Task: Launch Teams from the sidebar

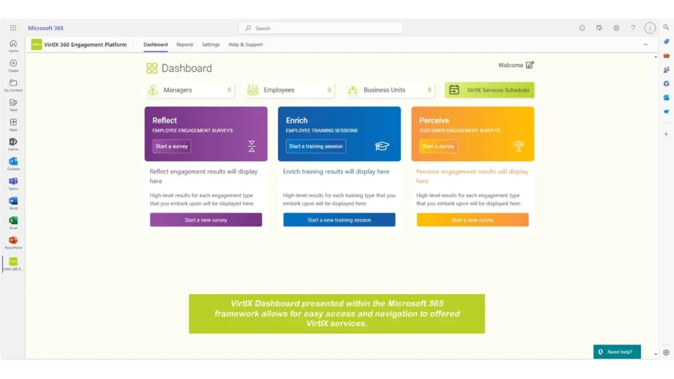Action: (x=13, y=182)
